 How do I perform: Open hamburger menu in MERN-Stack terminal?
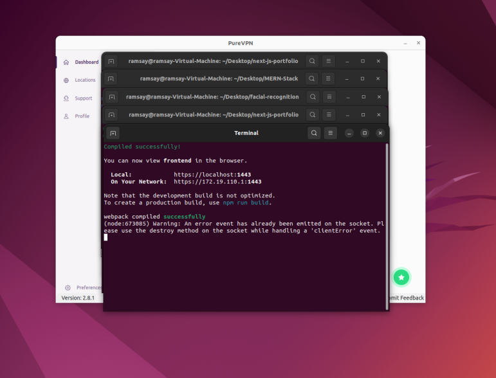coord(329,79)
